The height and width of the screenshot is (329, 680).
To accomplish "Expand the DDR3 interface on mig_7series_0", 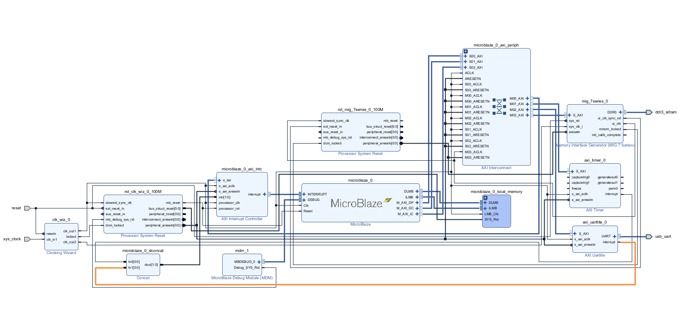I will (x=620, y=112).
